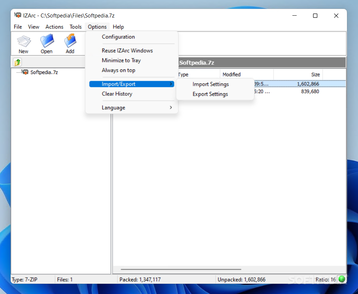The image size is (358, 294).
Task: Maximize the IZArc window
Action: coord(315,16)
